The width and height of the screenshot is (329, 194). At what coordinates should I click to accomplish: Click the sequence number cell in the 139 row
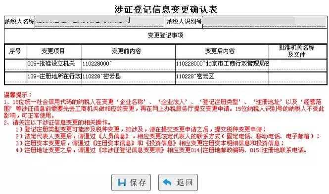click(x=16, y=78)
